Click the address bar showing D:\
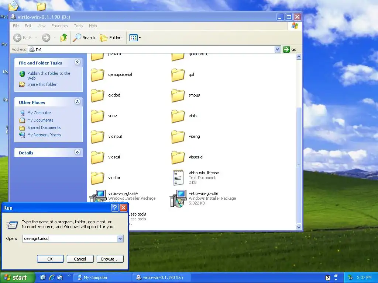The height and width of the screenshot is (283, 378). (x=154, y=49)
